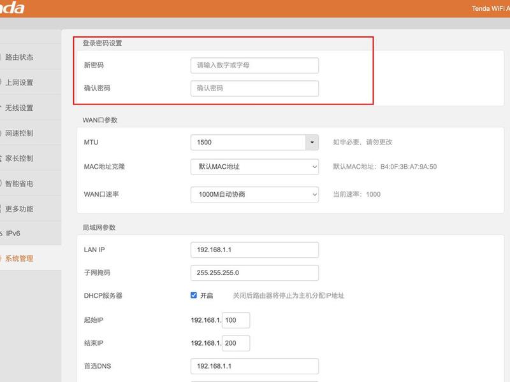Click the 关闭后路由器将停止为主机分配IP地址 hint
This screenshot has width=510, height=382.
point(289,295)
